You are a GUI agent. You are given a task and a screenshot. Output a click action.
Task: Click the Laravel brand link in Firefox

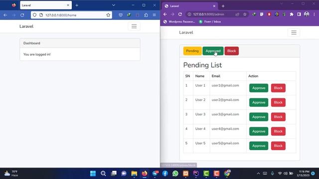point(26,26)
